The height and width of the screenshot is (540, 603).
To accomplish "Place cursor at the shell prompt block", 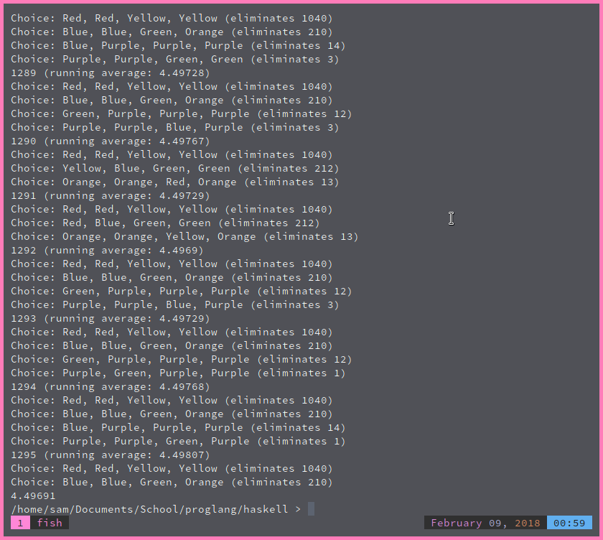I will pos(311,509).
